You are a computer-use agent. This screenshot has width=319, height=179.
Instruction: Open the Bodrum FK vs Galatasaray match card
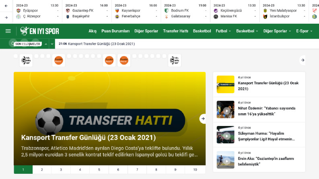click(185, 11)
